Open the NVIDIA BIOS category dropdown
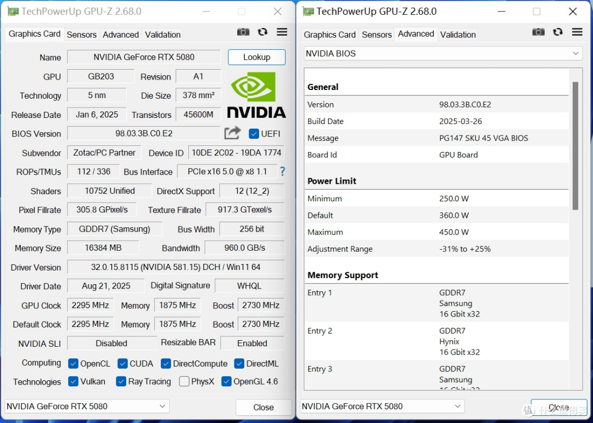The width and height of the screenshot is (593, 423). 443,53
